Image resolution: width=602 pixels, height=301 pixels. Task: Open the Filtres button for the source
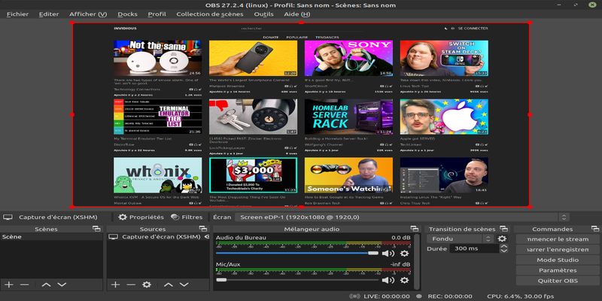187,217
